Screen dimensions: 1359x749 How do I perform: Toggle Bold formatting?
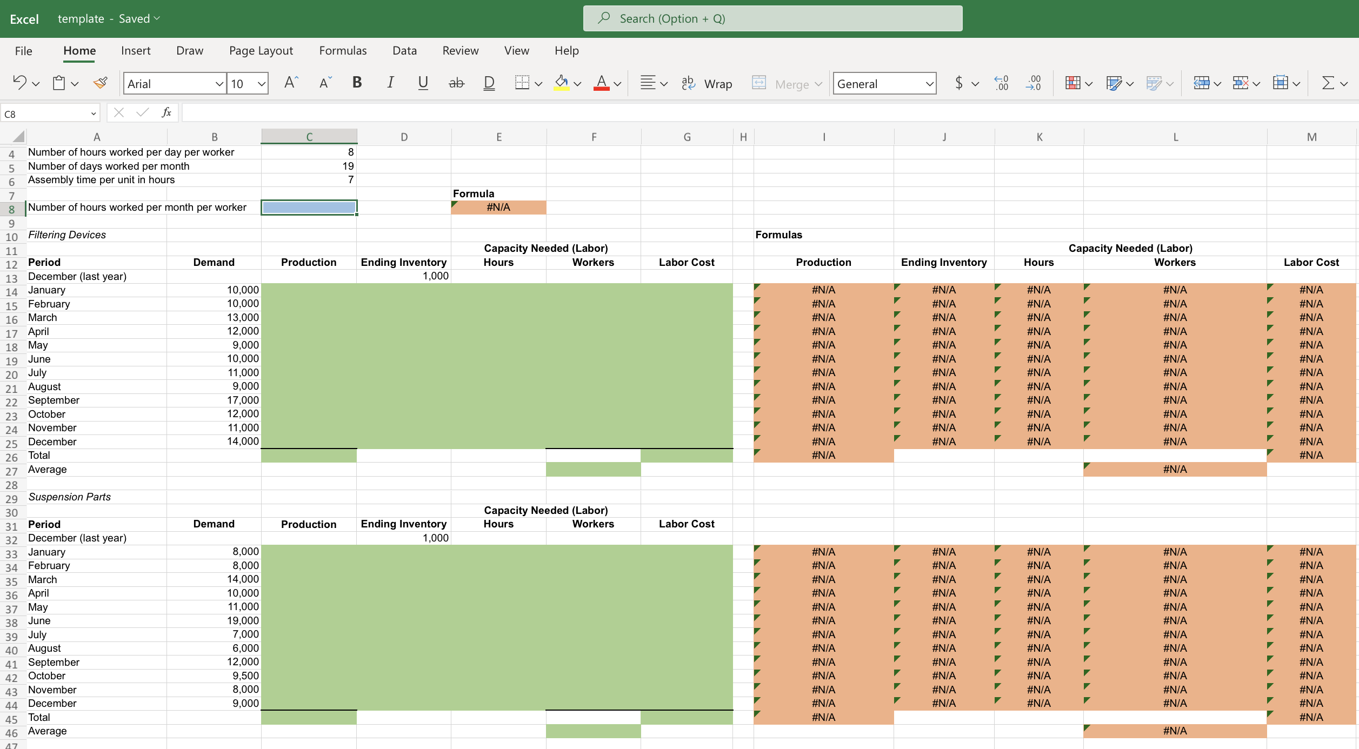coord(357,83)
